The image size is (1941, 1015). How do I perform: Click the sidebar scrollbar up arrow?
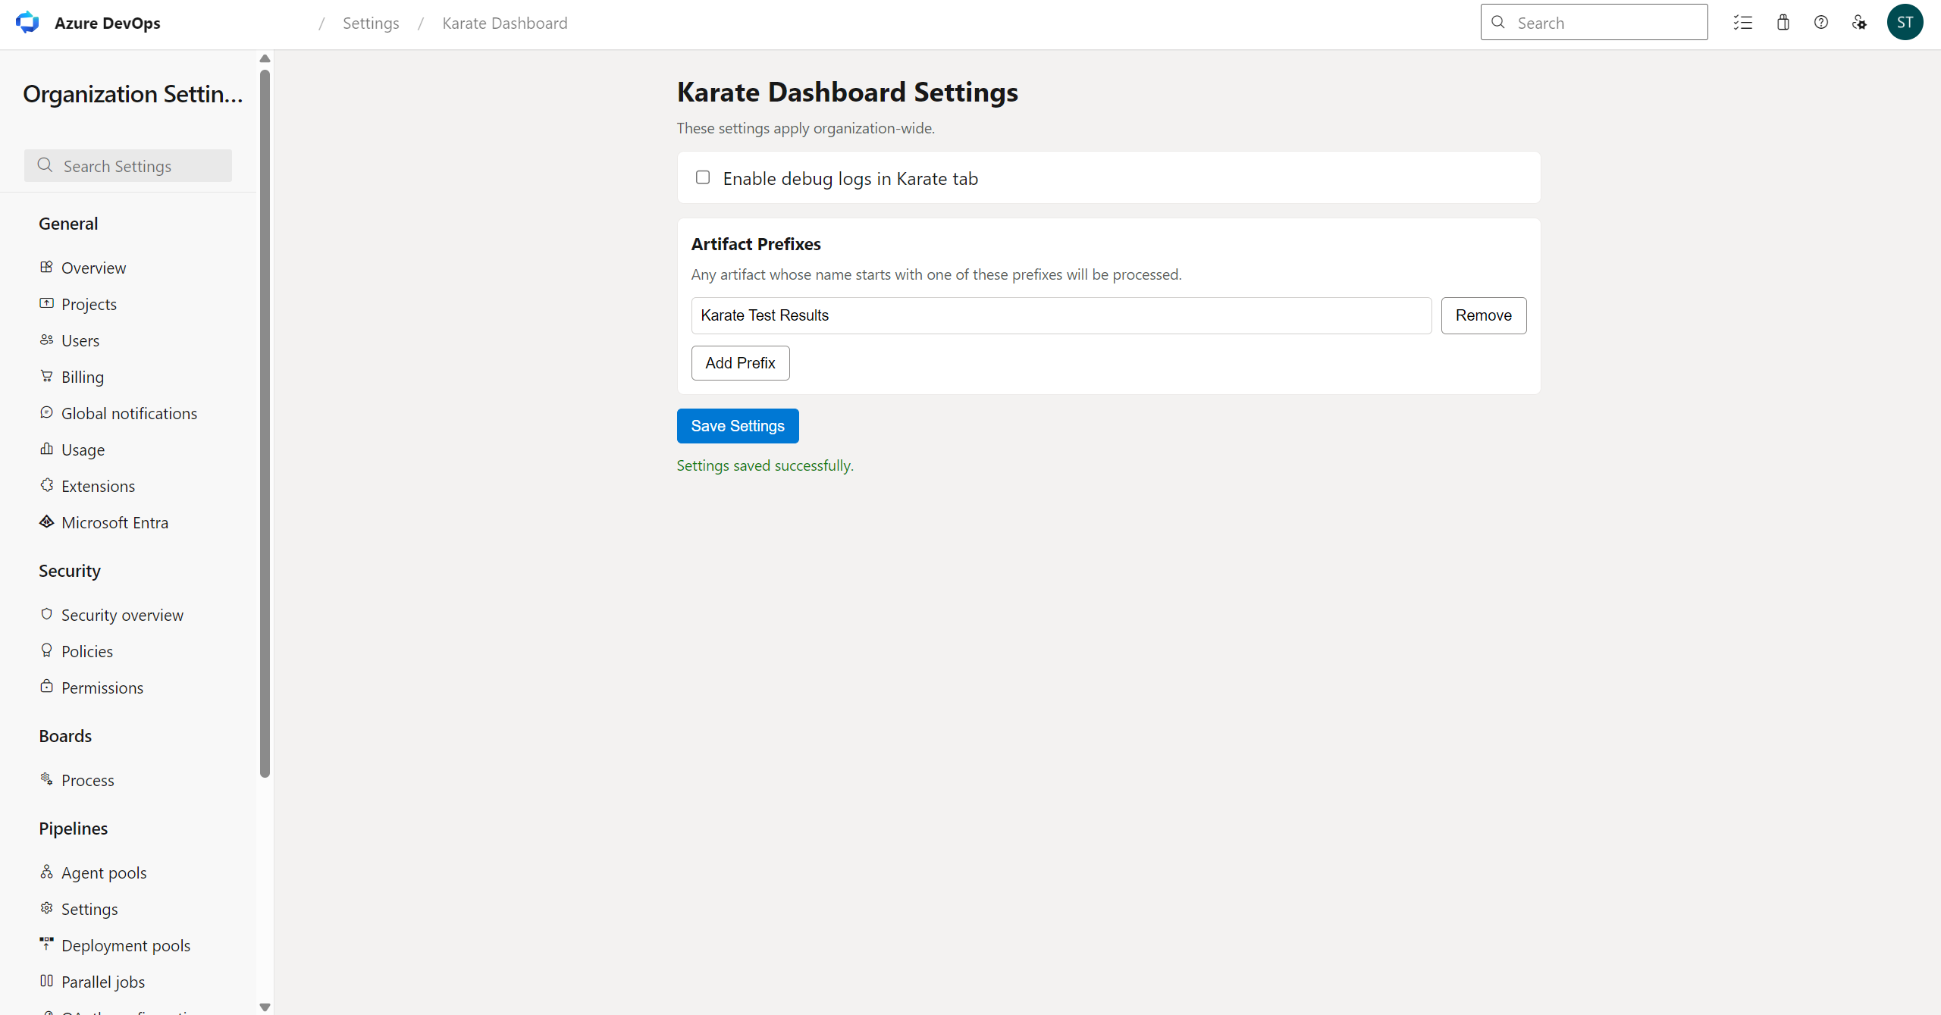pos(265,58)
